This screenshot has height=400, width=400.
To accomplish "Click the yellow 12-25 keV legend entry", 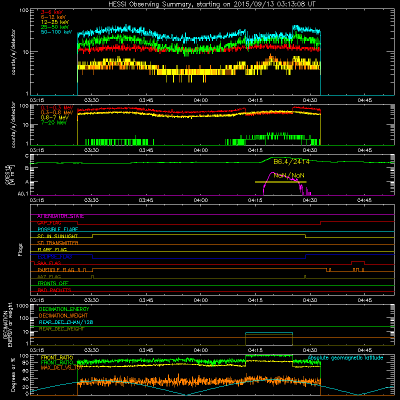I will coord(55,22).
